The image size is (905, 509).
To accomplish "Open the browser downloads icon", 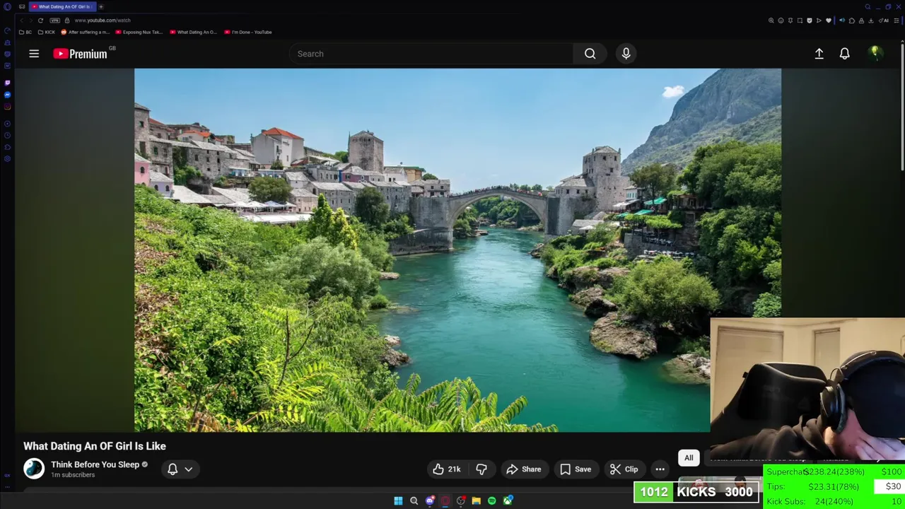I will [871, 21].
